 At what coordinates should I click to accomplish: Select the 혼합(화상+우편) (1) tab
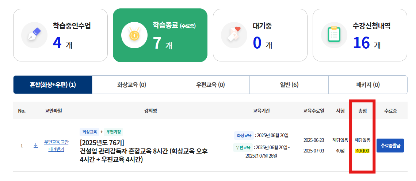(x=53, y=85)
